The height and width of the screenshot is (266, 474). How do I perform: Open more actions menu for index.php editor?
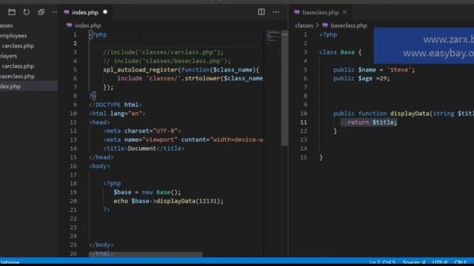(x=276, y=12)
